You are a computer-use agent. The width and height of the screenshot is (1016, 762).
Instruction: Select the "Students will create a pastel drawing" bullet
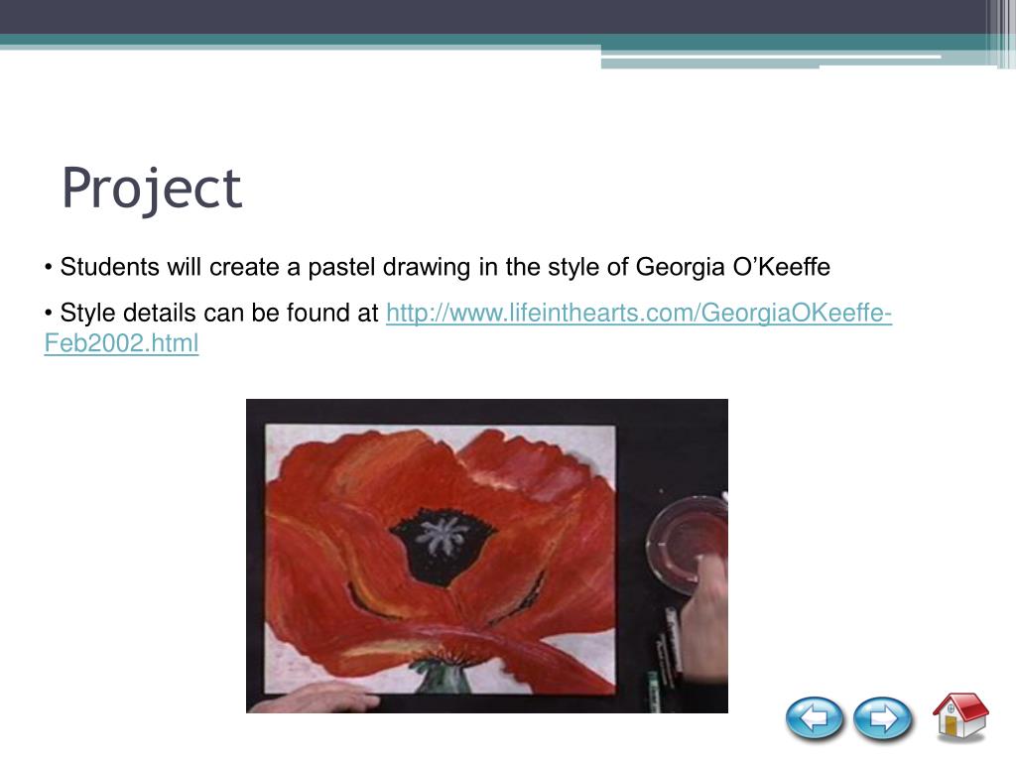[x=438, y=267]
